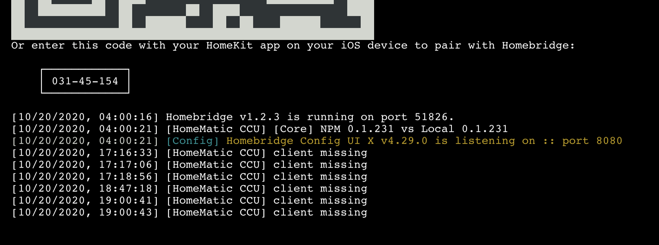
Task: Click the QR code image at top
Action: [x=192, y=19]
